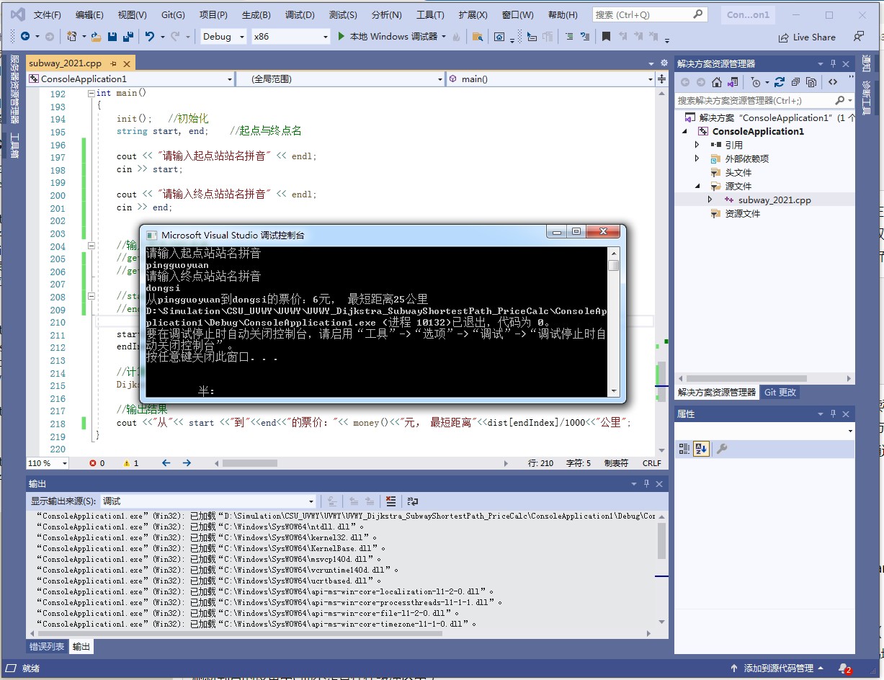Open the 显示输出来源 调试 dropdown
Screen dimensions: 884x680
209,501
